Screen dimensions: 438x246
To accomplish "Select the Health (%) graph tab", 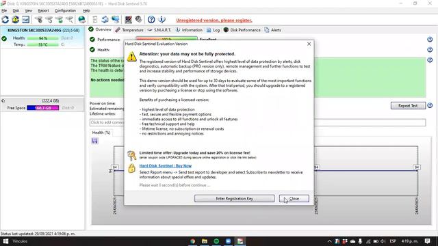I will (x=101, y=133).
